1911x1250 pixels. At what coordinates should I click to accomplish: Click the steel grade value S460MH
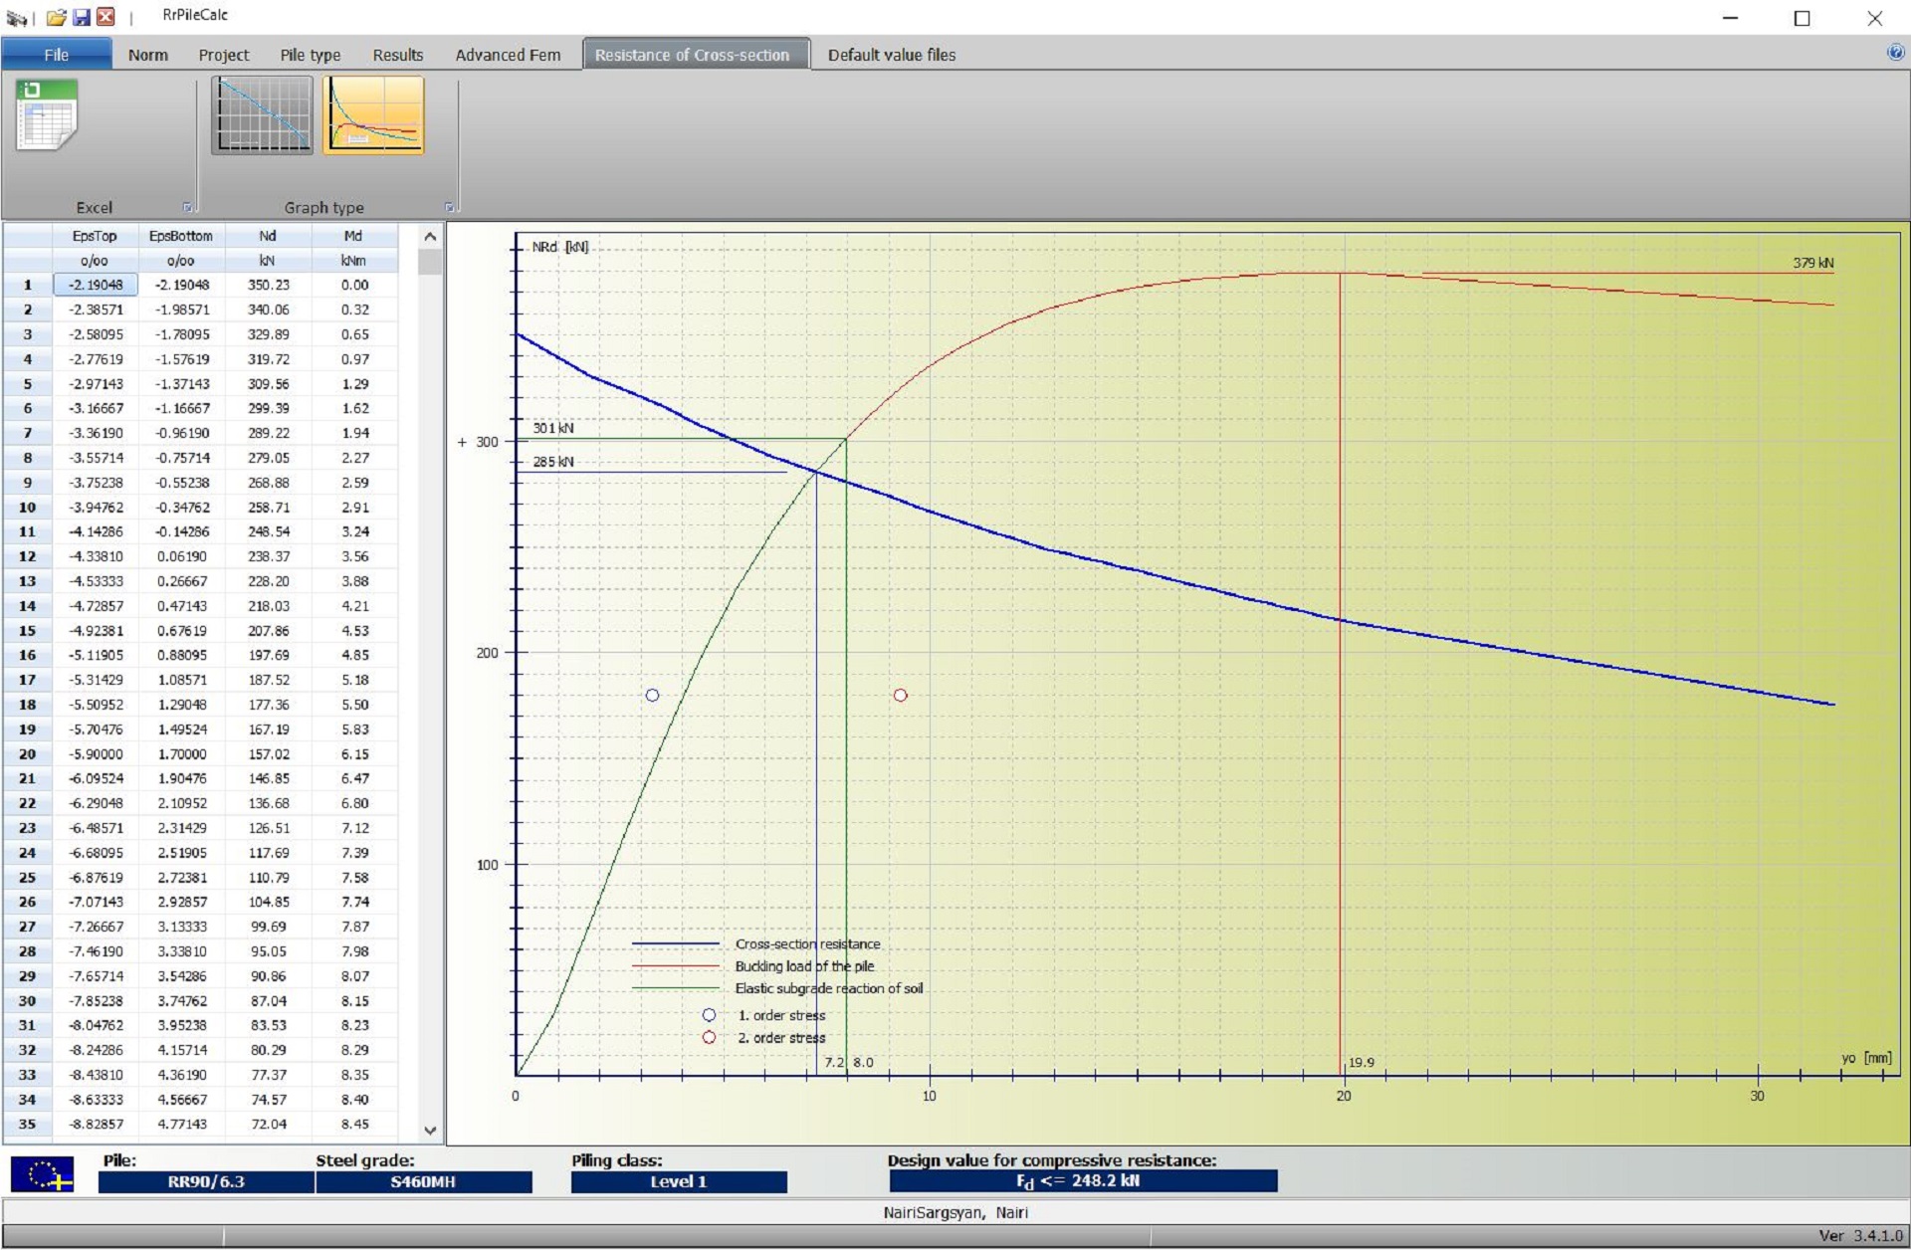(x=423, y=1181)
